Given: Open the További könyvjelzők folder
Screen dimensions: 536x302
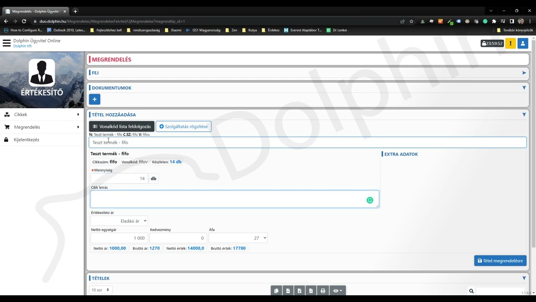Looking at the screenshot, I should click(515, 30).
